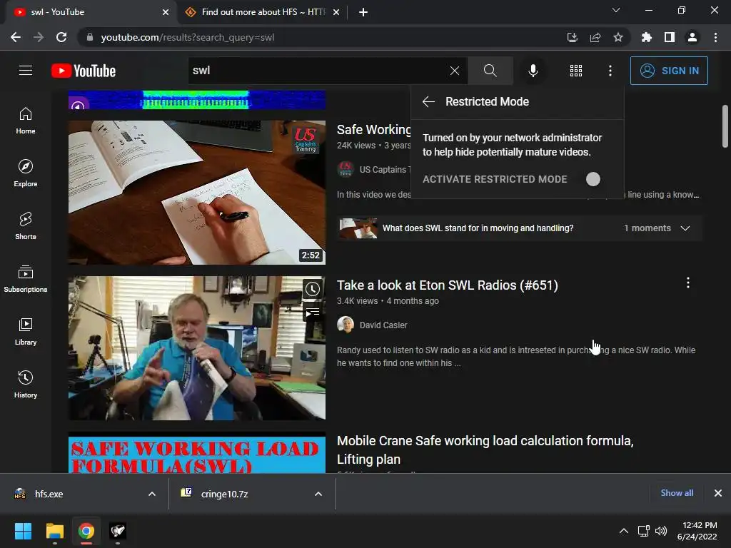Go back in Chrome
The image size is (731, 548).
[x=16, y=37]
